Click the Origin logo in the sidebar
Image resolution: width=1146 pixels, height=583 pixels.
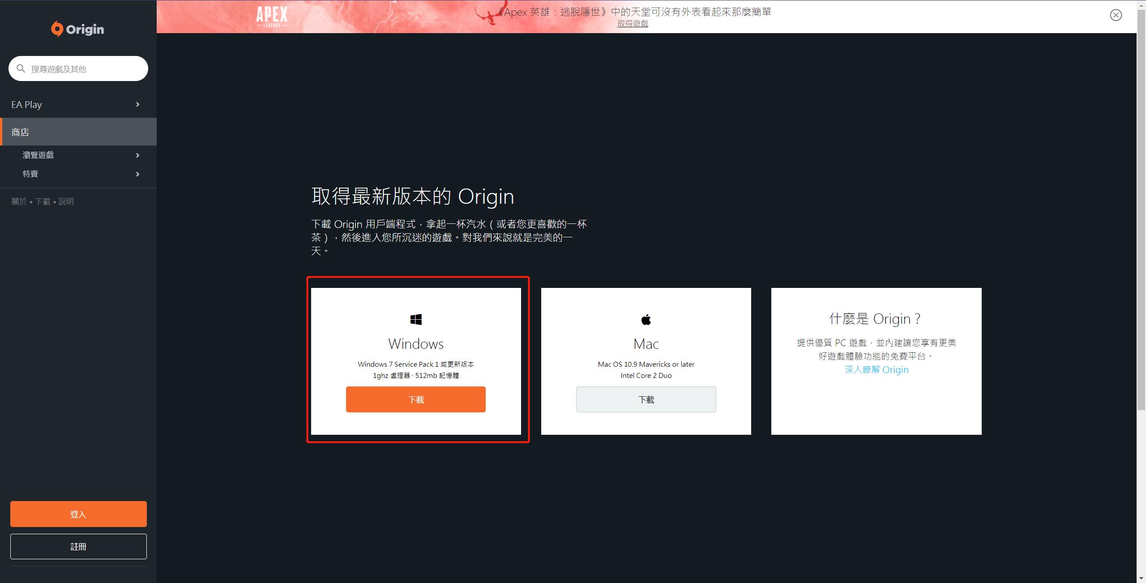click(77, 29)
